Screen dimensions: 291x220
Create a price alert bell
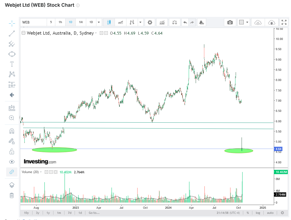(x=202, y=23)
